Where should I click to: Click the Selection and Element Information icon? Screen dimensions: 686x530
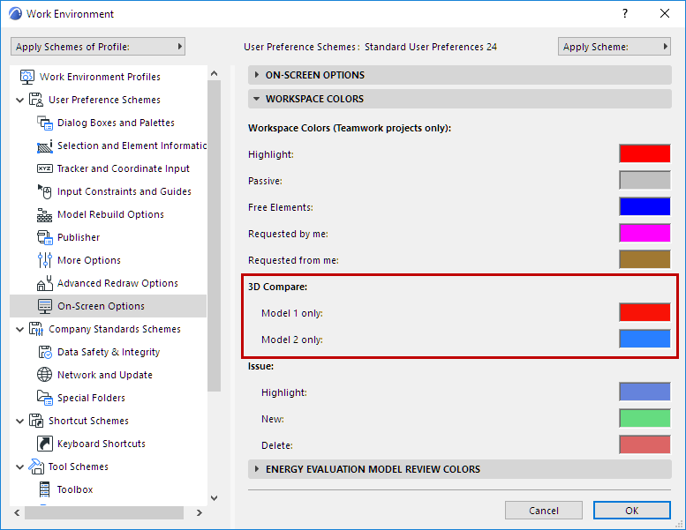tap(45, 146)
